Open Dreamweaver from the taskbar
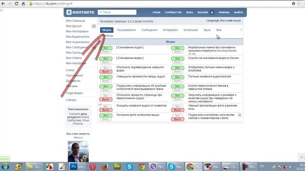 point(117,167)
